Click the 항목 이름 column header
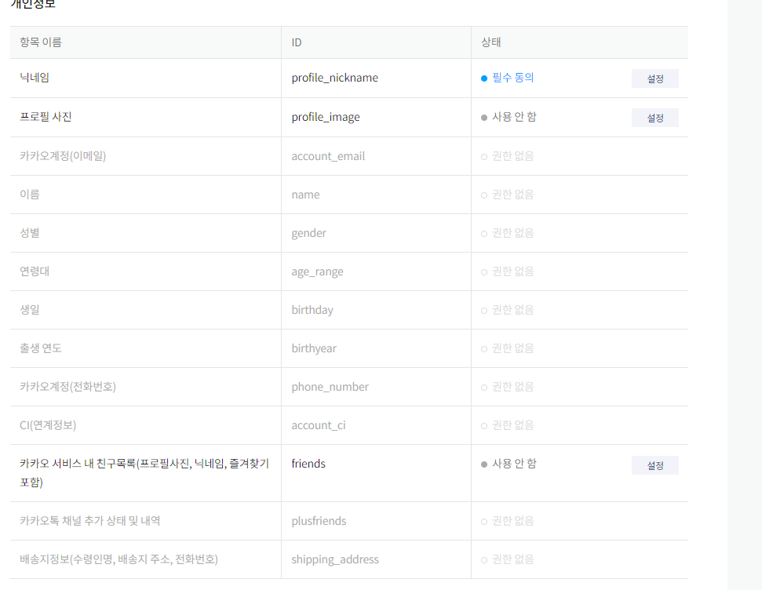This screenshot has height=590, width=762. (x=40, y=42)
